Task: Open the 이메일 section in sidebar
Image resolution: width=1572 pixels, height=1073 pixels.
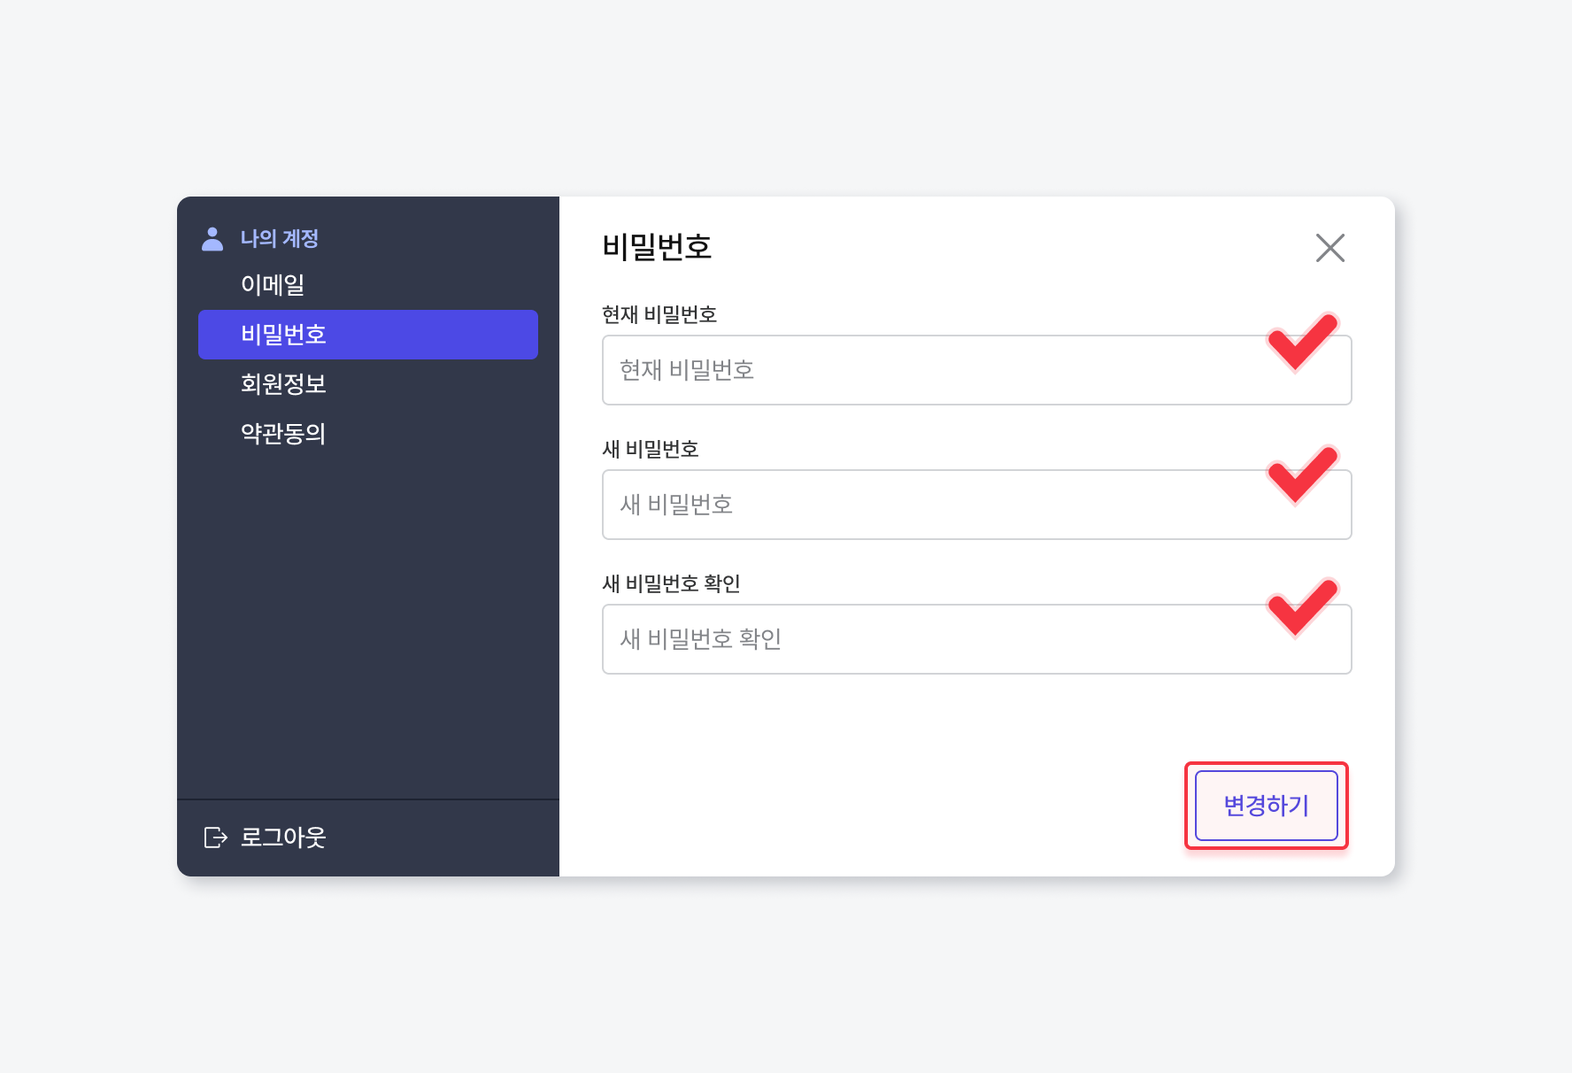Action: [x=273, y=285]
